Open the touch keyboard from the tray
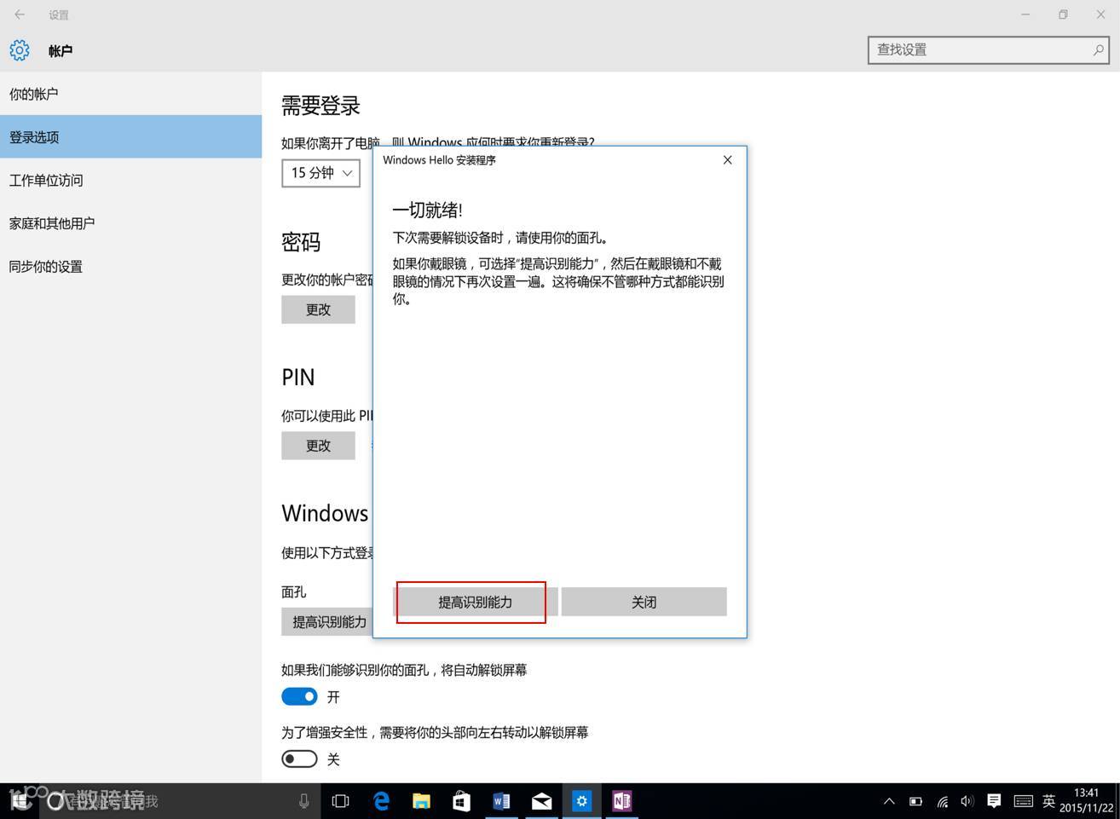This screenshot has width=1120, height=819. pyautogui.click(x=1024, y=801)
